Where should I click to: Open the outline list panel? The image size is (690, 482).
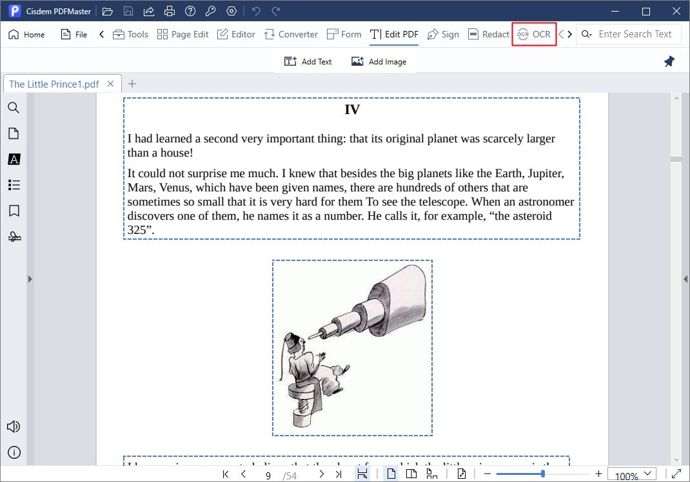[14, 185]
